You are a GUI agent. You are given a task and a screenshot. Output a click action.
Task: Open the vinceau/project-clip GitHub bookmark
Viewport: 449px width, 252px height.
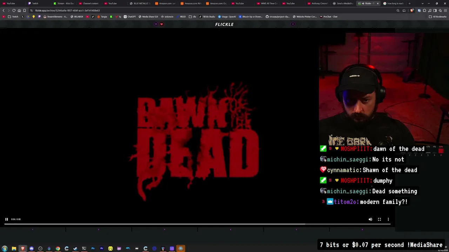[277, 16]
